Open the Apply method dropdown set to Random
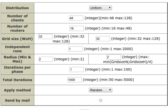Screen dimensions: 168x110 click(x=101, y=90)
